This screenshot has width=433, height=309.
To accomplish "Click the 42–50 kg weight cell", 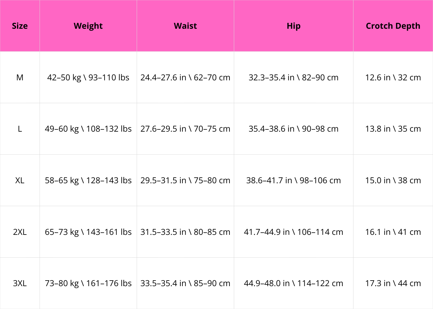I will pyautogui.click(x=88, y=78).
